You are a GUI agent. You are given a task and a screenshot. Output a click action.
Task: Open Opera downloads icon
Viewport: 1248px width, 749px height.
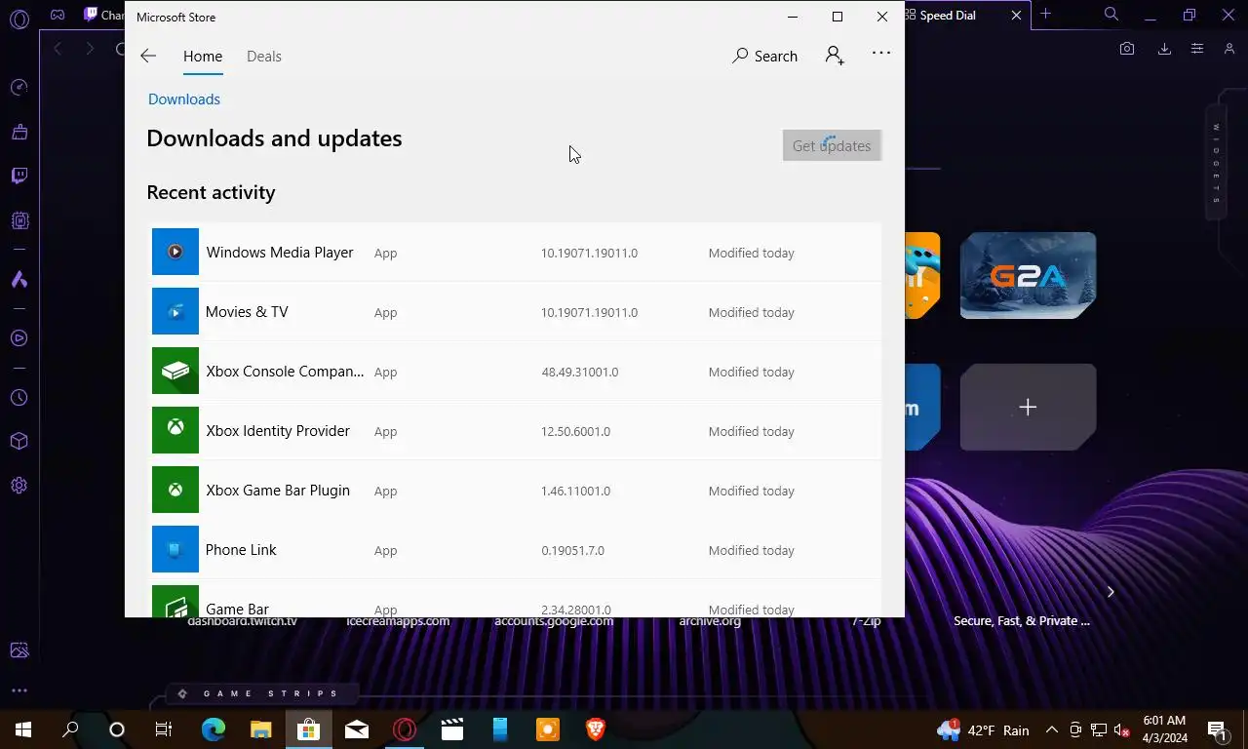tap(1164, 49)
